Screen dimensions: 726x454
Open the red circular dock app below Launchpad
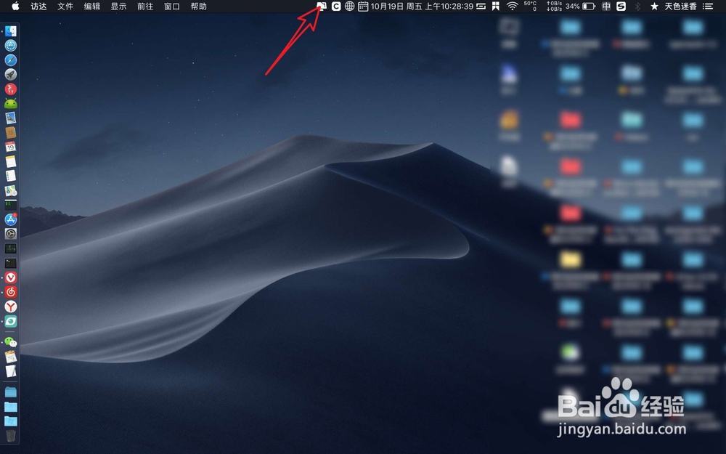[x=11, y=89]
